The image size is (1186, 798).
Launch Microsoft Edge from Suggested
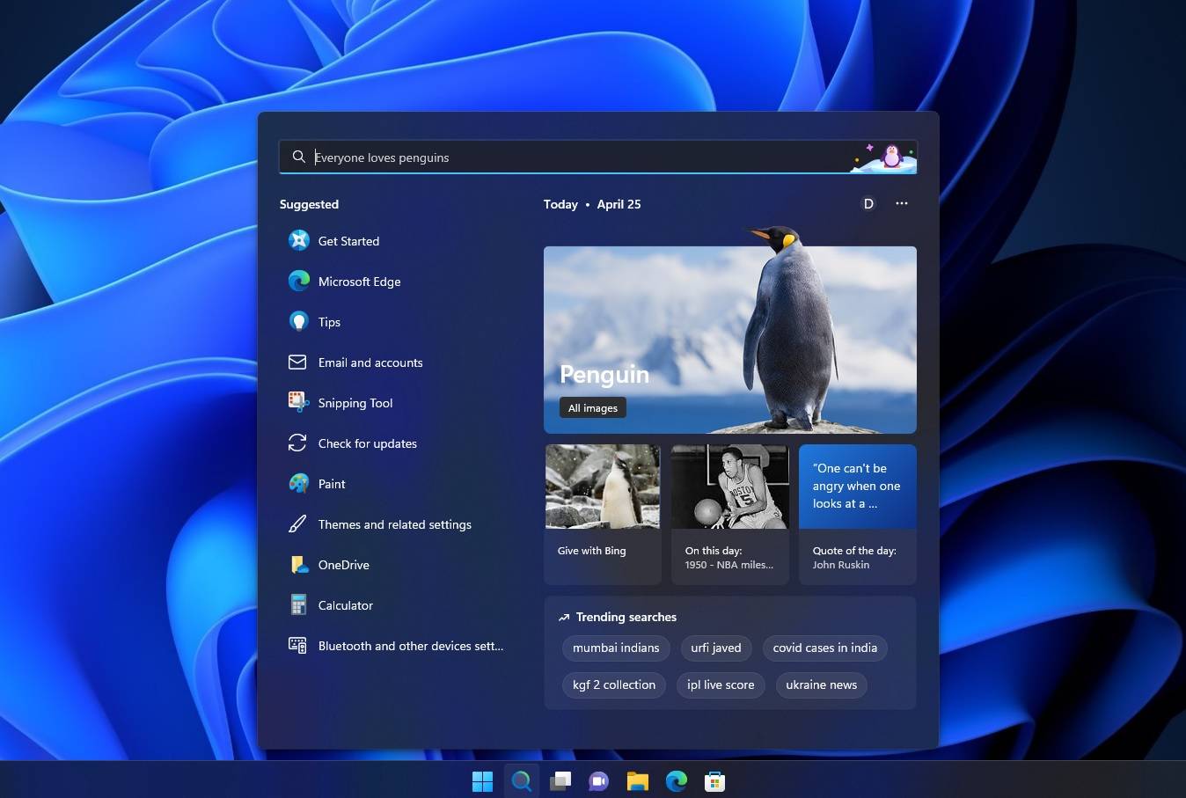coord(359,281)
